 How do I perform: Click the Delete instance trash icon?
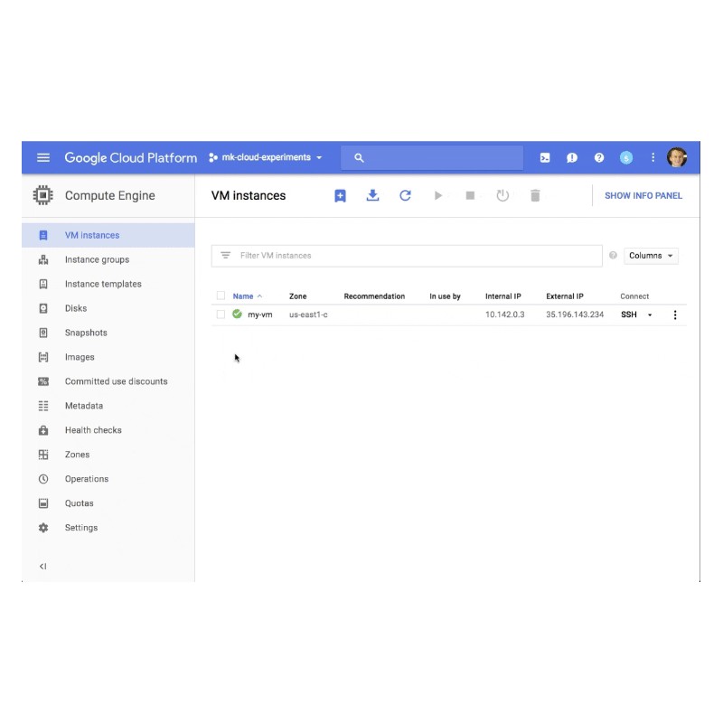click(x=535, y=195)
